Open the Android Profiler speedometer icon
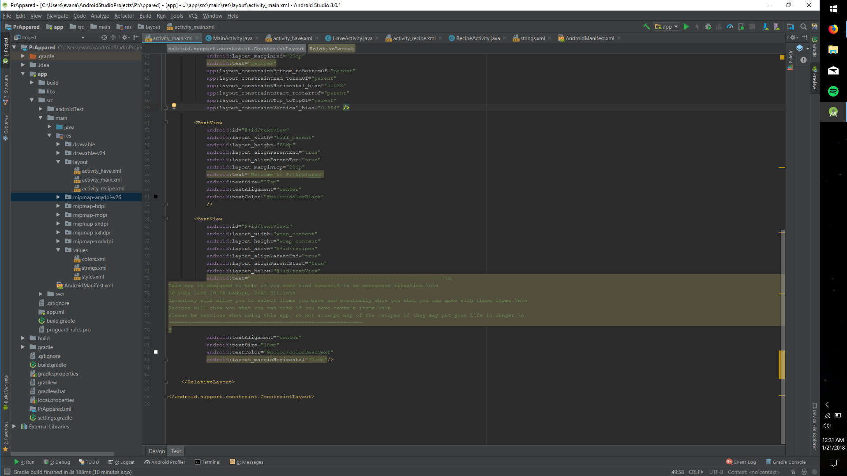Image resolution: width=847 pixels, height=476 pixels. coord(730,27)
